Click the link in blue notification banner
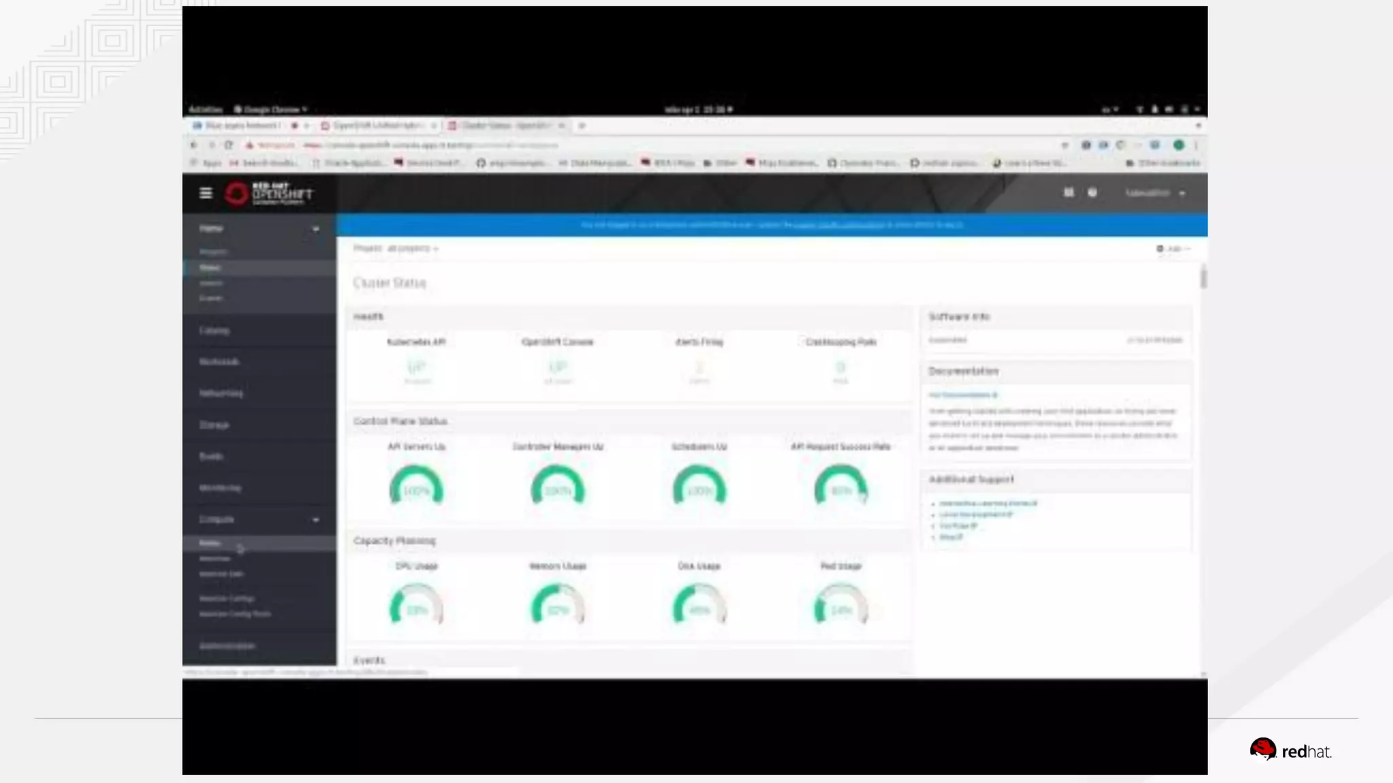Image resolution: width=1393 pixels, height=783 pixels. tap(839, 225)
